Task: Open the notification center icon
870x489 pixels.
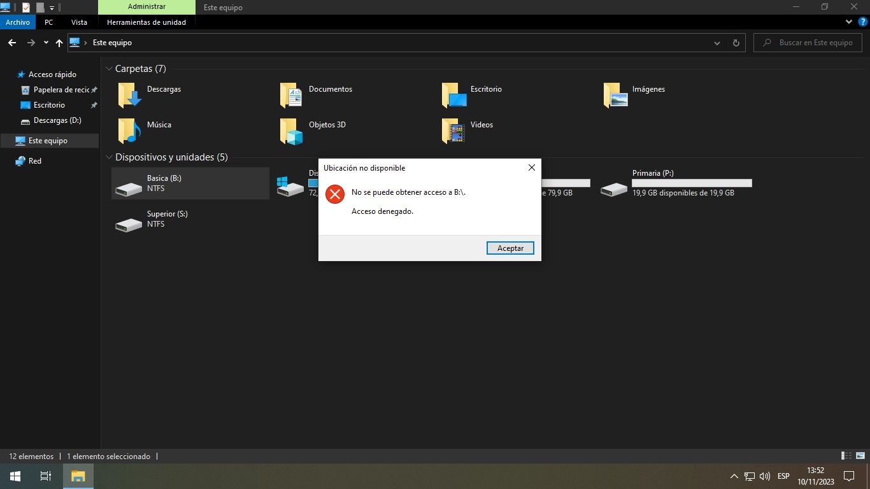Action: [x=848, y=476]
